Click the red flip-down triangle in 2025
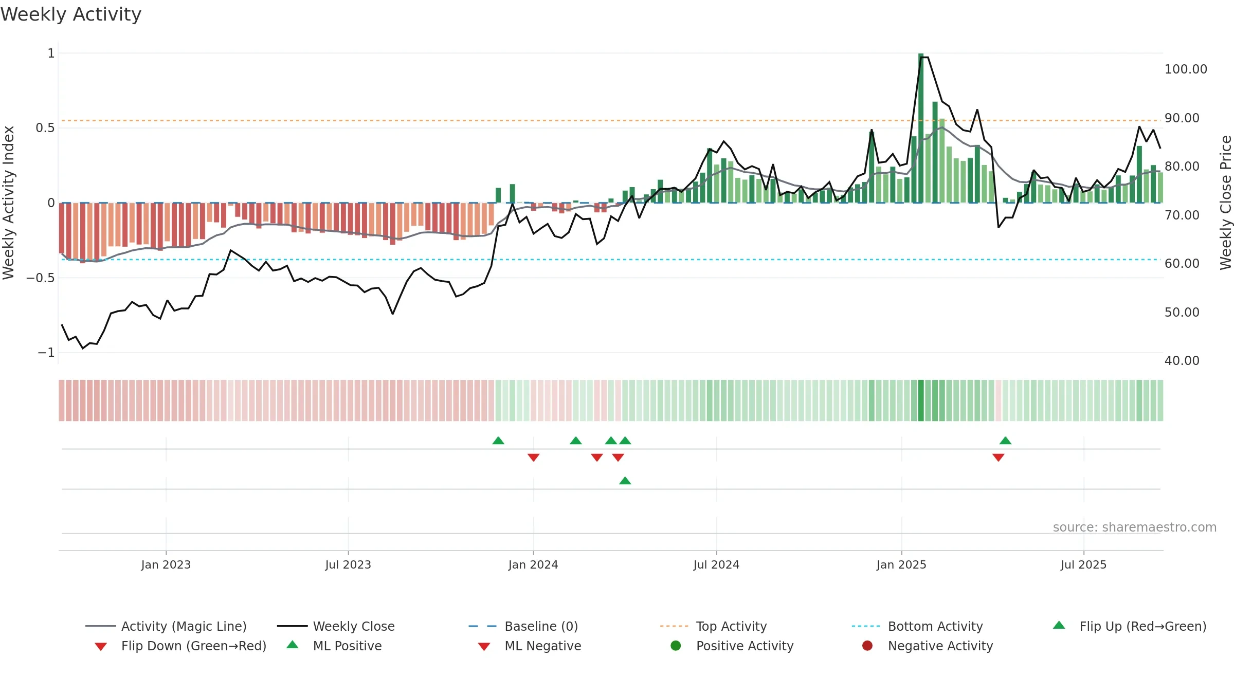The height and width of the screenshot is (694, 1234). 999,458
